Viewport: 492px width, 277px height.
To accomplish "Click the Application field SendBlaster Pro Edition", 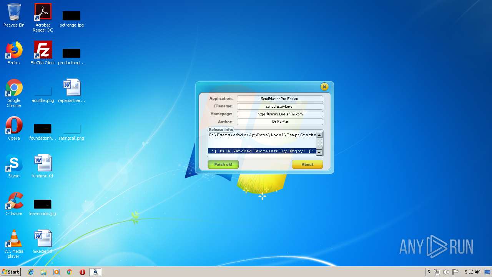I will (280, 98).
